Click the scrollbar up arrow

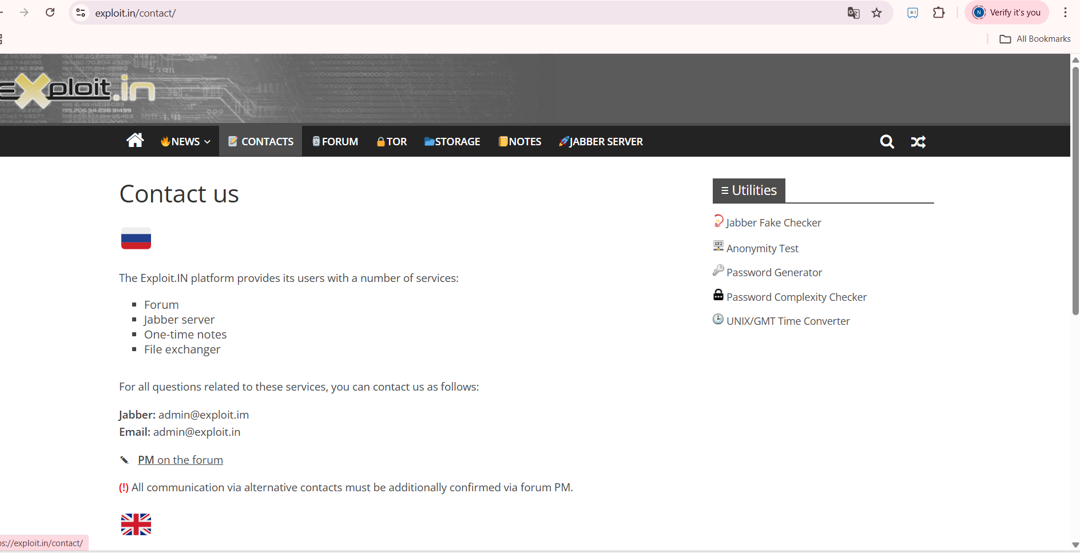tap(1075, 59)
